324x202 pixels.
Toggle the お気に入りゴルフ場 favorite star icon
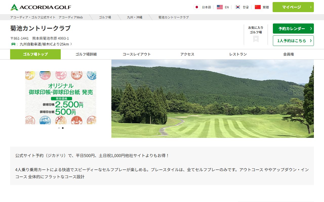(256, 39)
